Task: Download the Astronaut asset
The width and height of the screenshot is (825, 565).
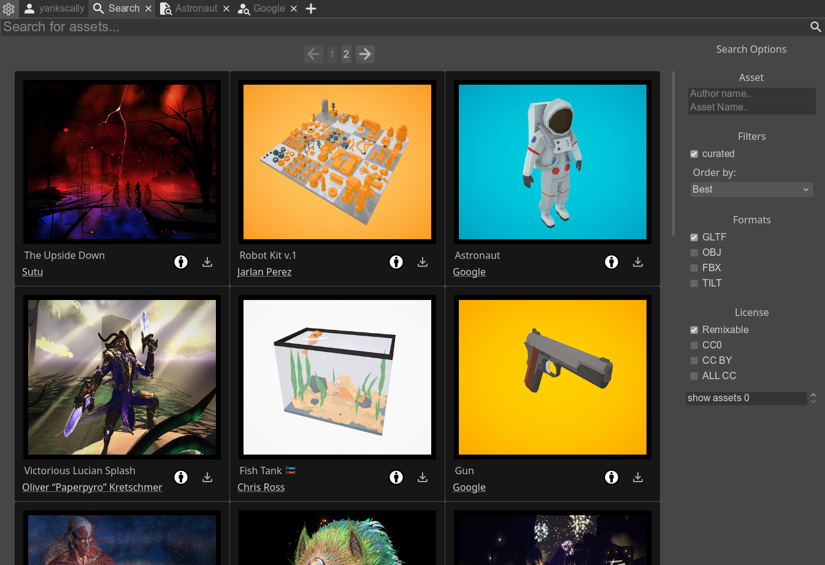Action: click(x=638, y=262)
